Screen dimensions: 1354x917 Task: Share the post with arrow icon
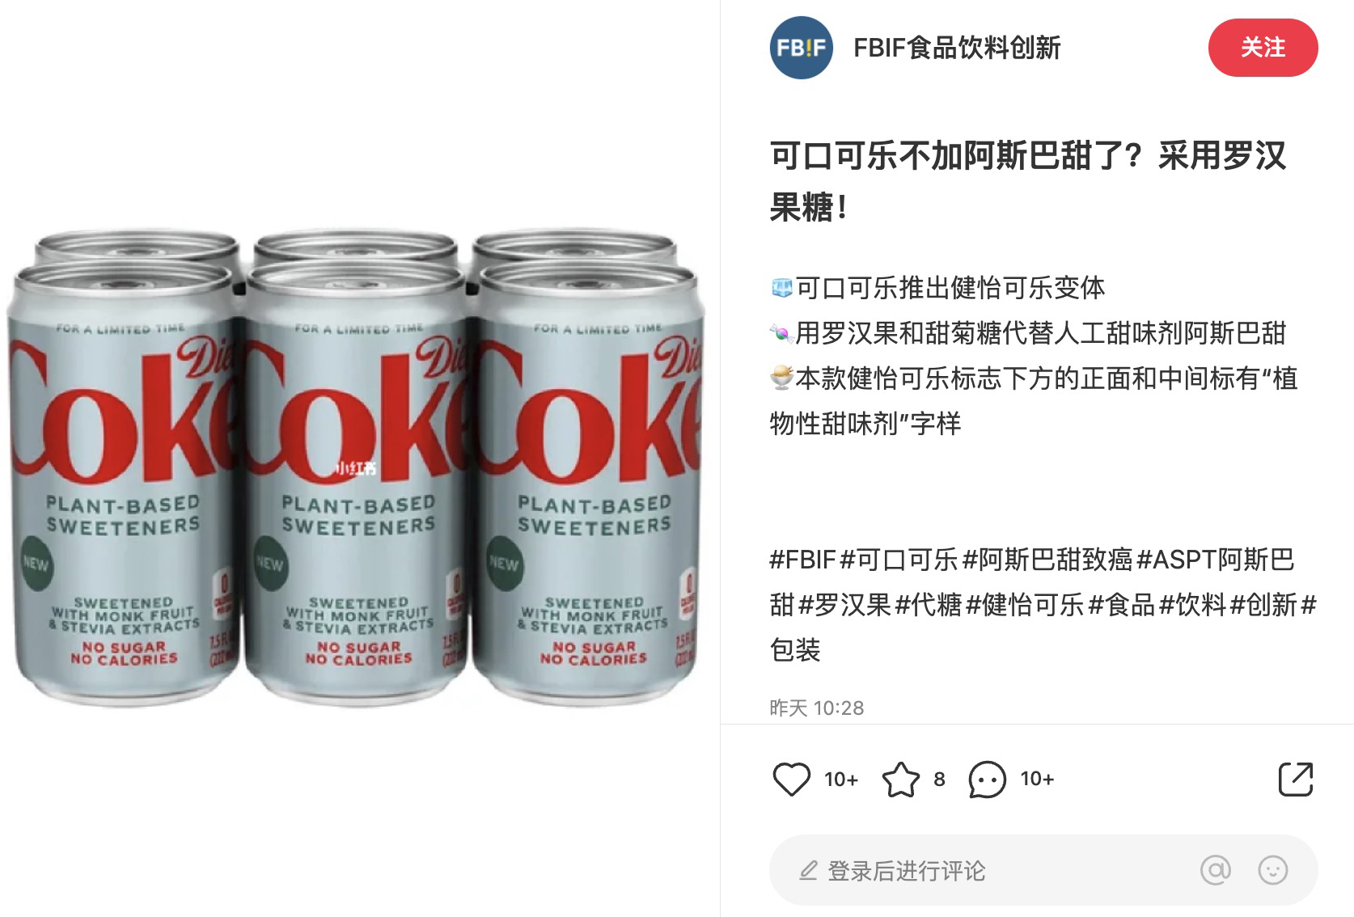(x=1295, y=780)
